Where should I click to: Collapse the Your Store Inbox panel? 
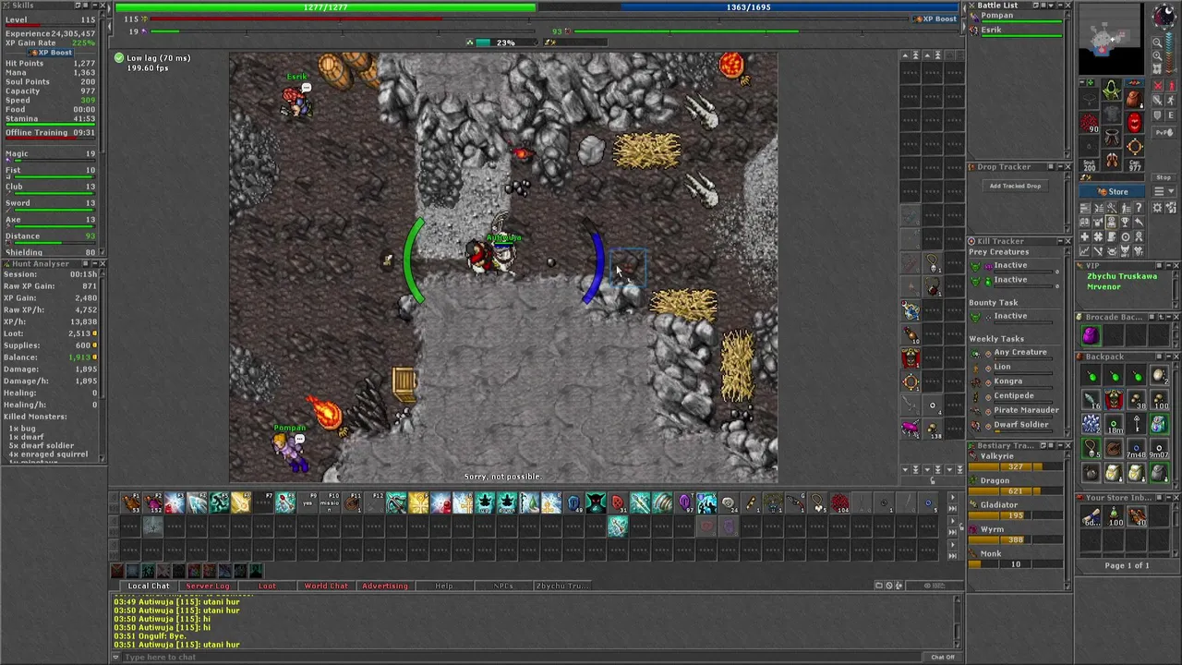pos(1169,498)
